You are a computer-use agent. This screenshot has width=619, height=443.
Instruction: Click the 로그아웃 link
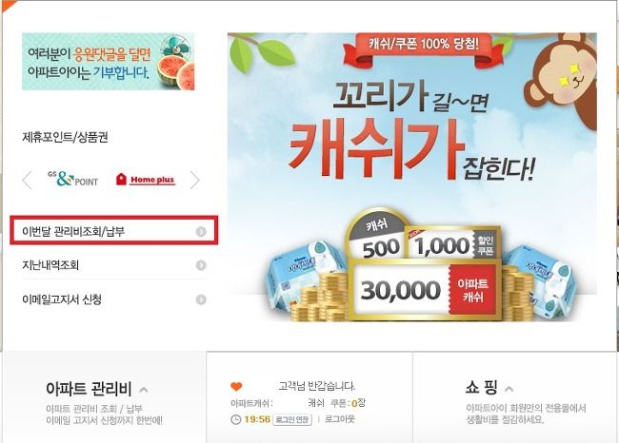point(340,419)
